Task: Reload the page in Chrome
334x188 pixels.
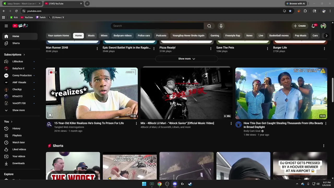Action: pyautogui.click(x=16, y=11)
